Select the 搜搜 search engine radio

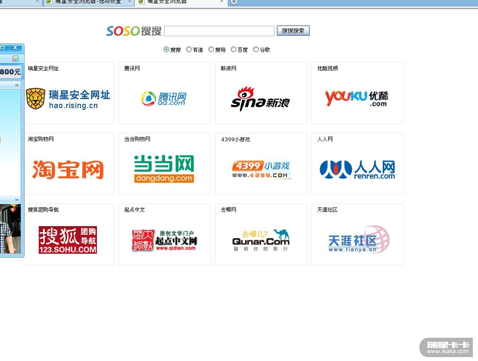[x=166, y=50]
